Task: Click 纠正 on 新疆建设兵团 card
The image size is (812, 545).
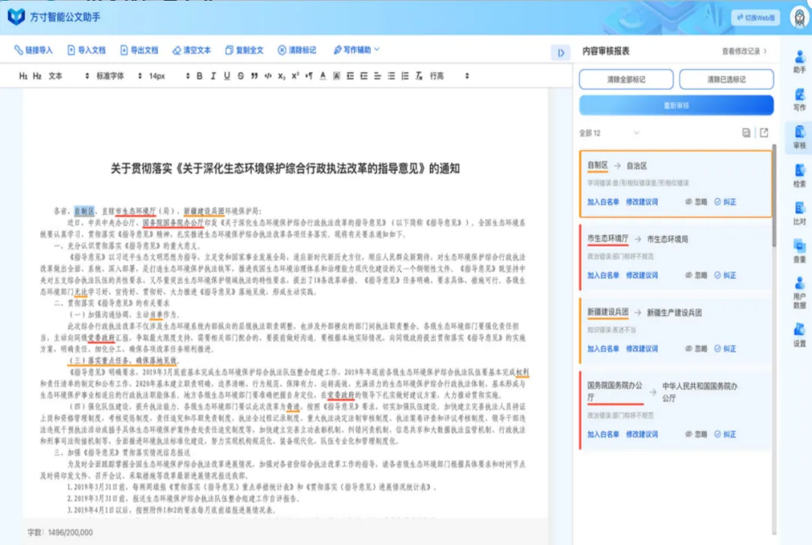Action: point(725,349)
